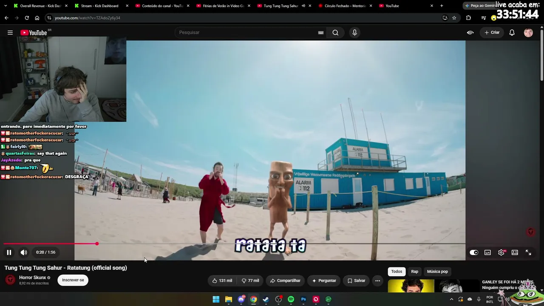Open Discord from the taskbar
This screenshot has height=306, width=544.
pyautogui.click(x=241, y=299)
